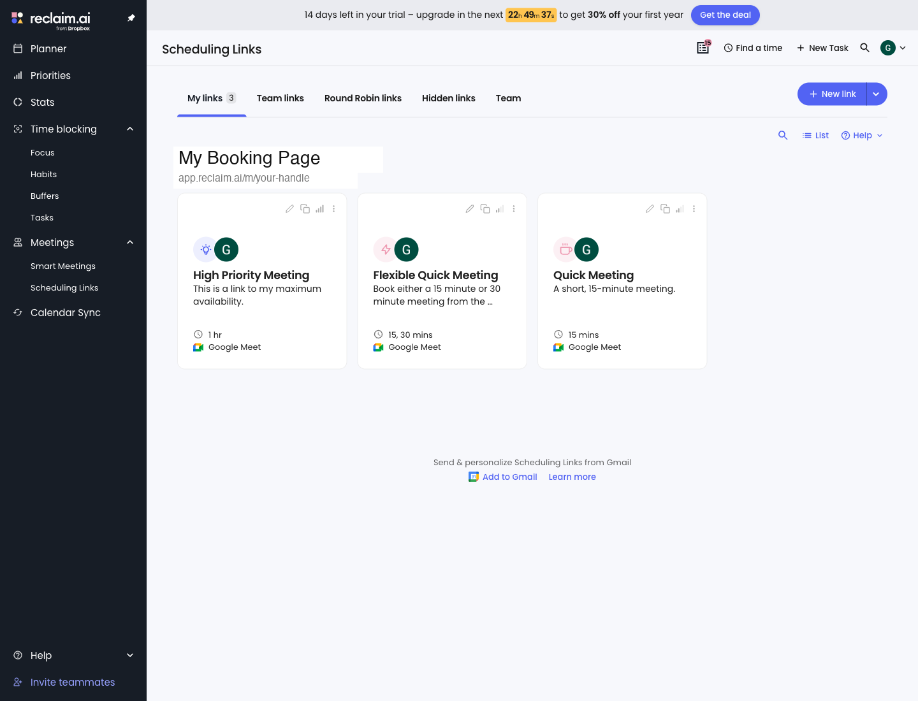Open the task list icon with badge
The height and width of the screenshot is (701, 918).
[x=703, y=47]
